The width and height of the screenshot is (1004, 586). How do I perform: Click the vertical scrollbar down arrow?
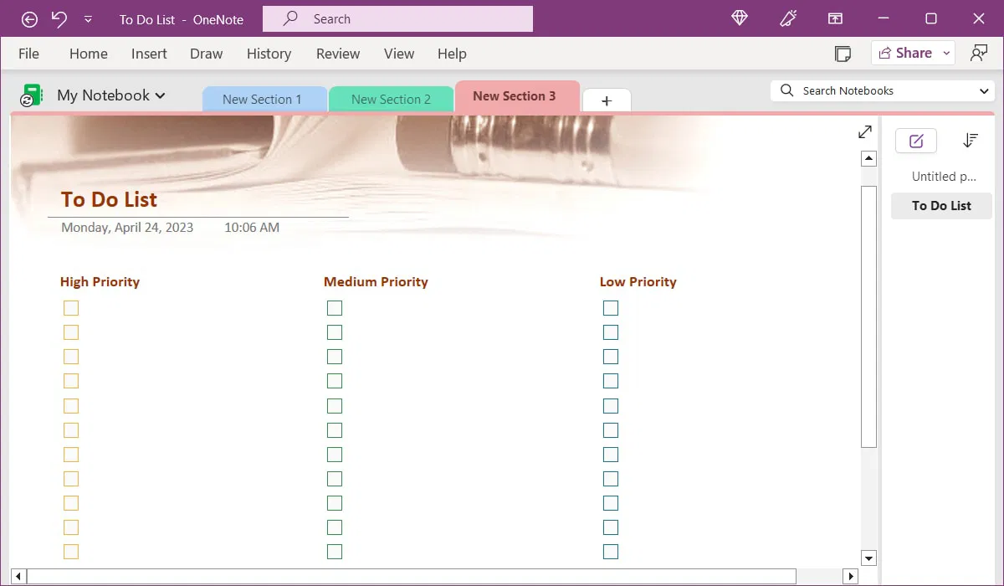click(868, 558)
